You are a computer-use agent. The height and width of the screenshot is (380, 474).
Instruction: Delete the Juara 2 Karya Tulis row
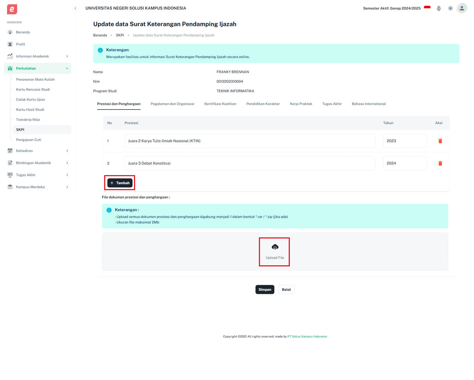[440, 141]
